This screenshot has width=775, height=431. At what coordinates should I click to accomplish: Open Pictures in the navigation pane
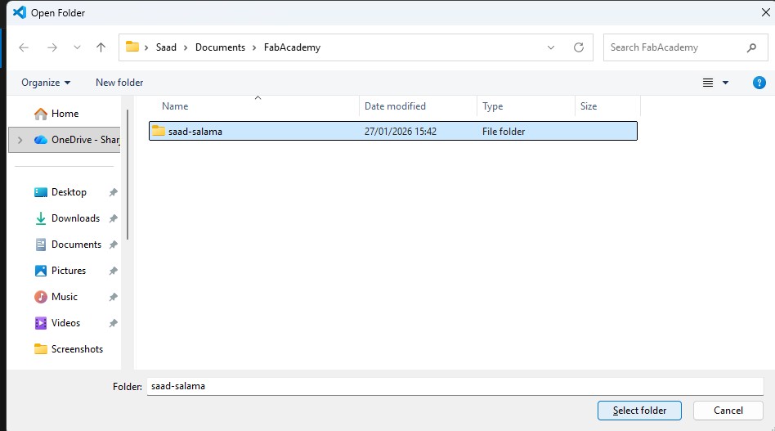(60, 271)
